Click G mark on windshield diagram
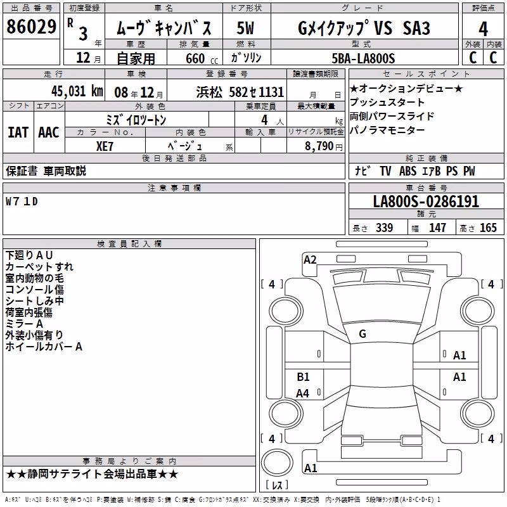The image size is (507, 507). [x=363, y=334]
